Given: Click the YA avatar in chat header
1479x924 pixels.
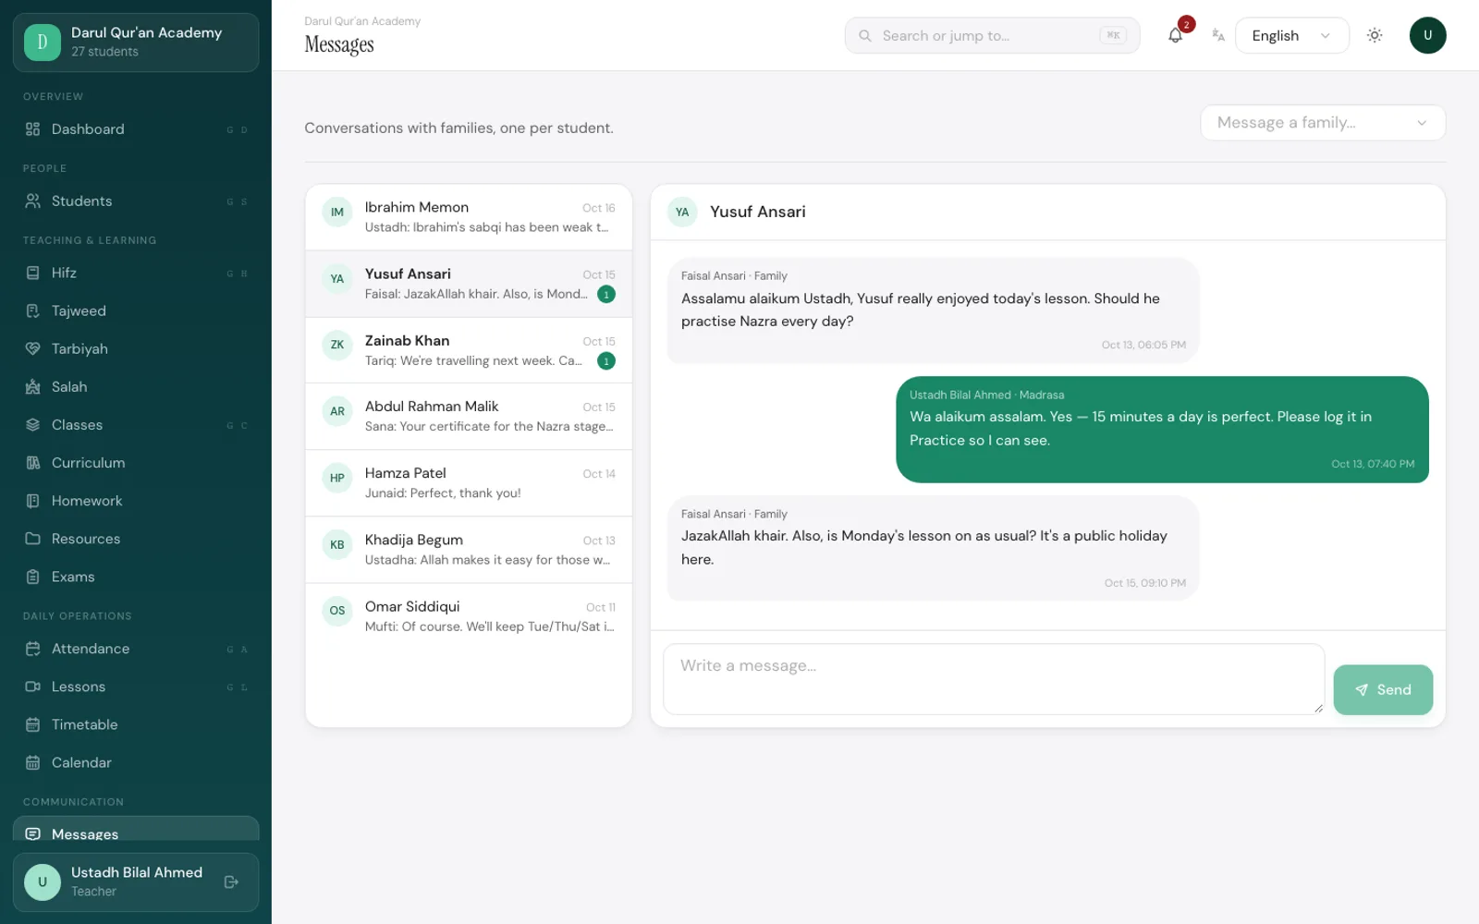Looking at the screenshot, I should (682, 212).
